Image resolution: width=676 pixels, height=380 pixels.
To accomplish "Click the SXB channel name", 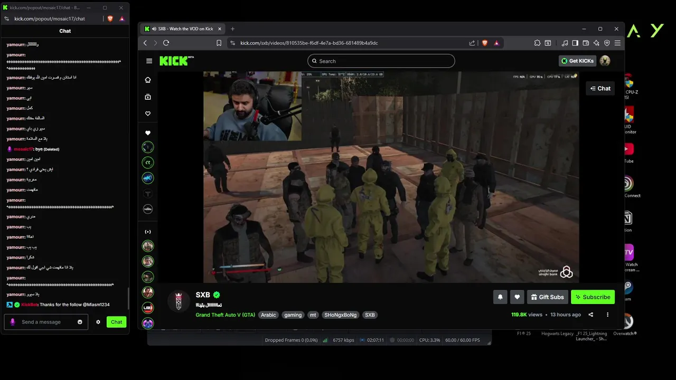I will (203, 295).
